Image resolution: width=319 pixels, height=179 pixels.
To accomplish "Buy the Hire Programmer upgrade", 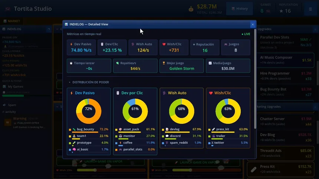I will coord(286,76).
